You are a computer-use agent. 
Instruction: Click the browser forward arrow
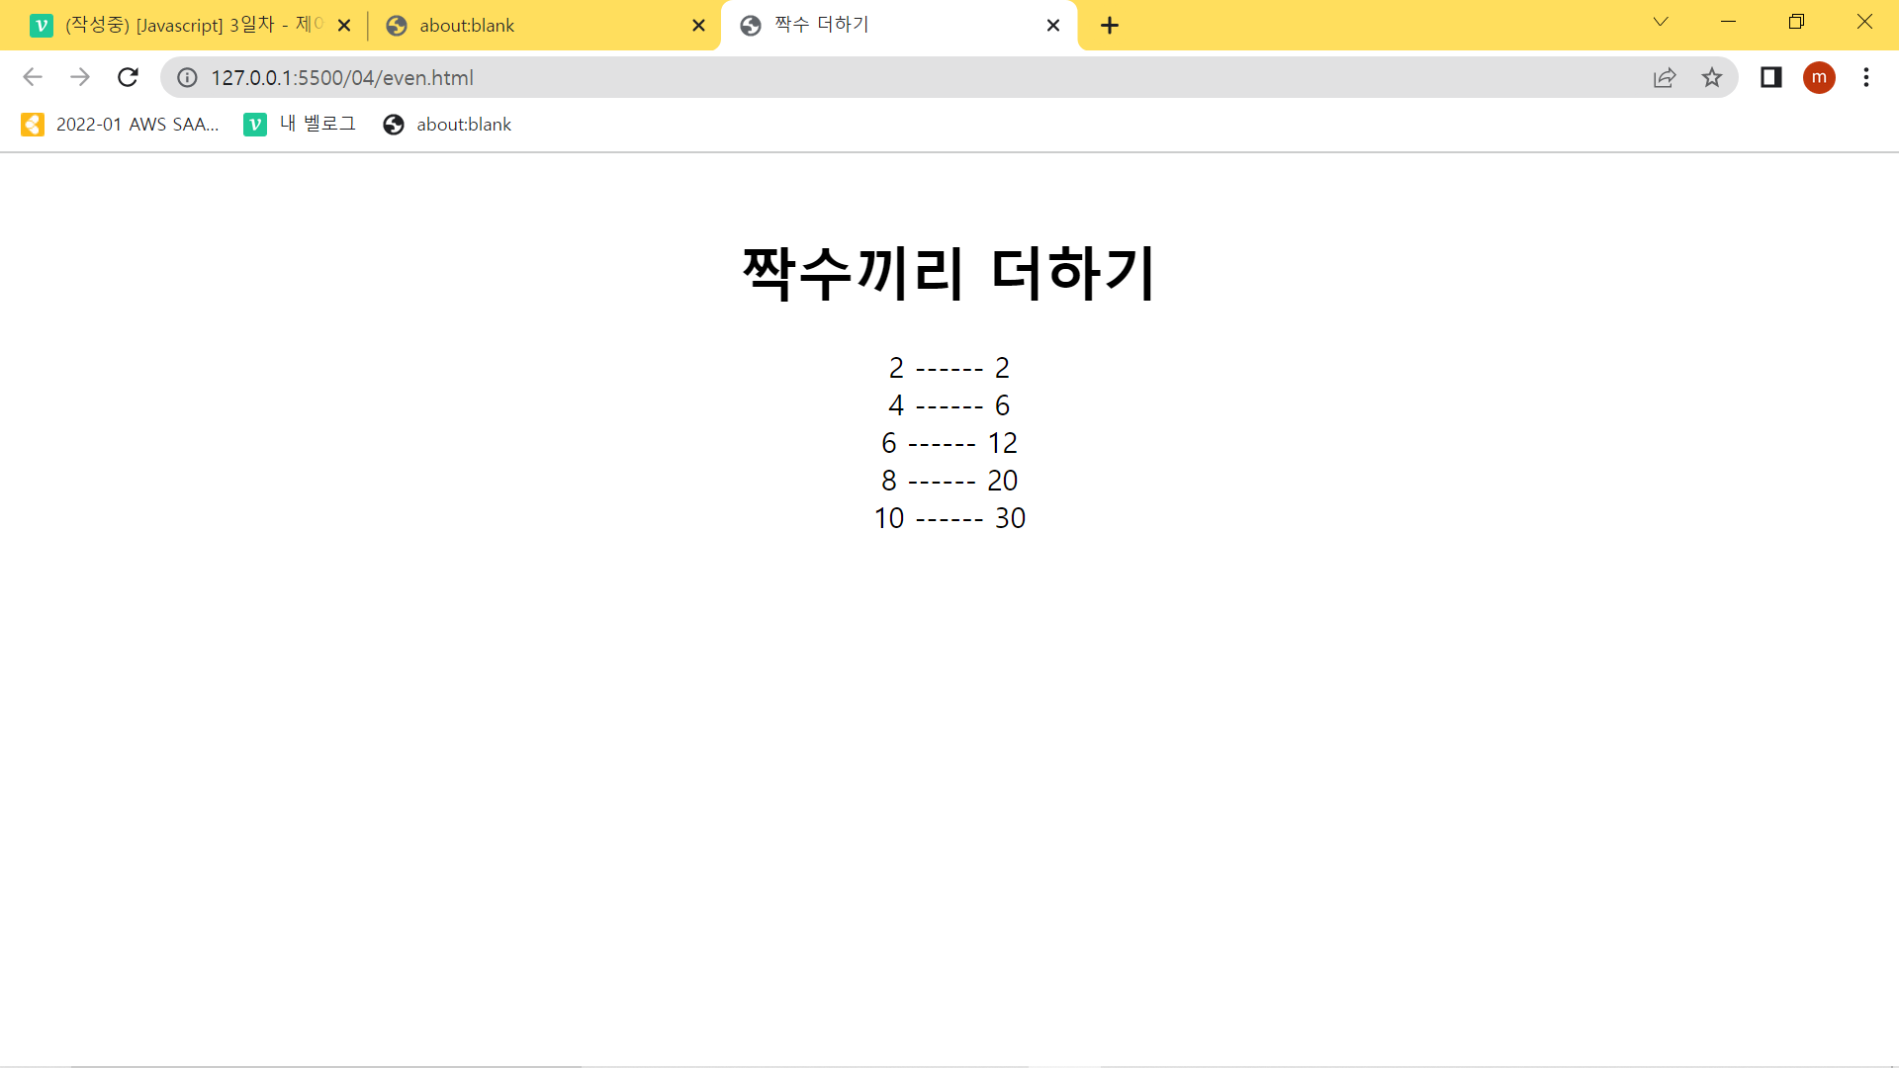pyautogui.click(x=80, y=77)
